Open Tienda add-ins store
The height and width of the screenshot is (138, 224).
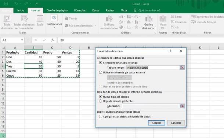(x=71, y=18)
